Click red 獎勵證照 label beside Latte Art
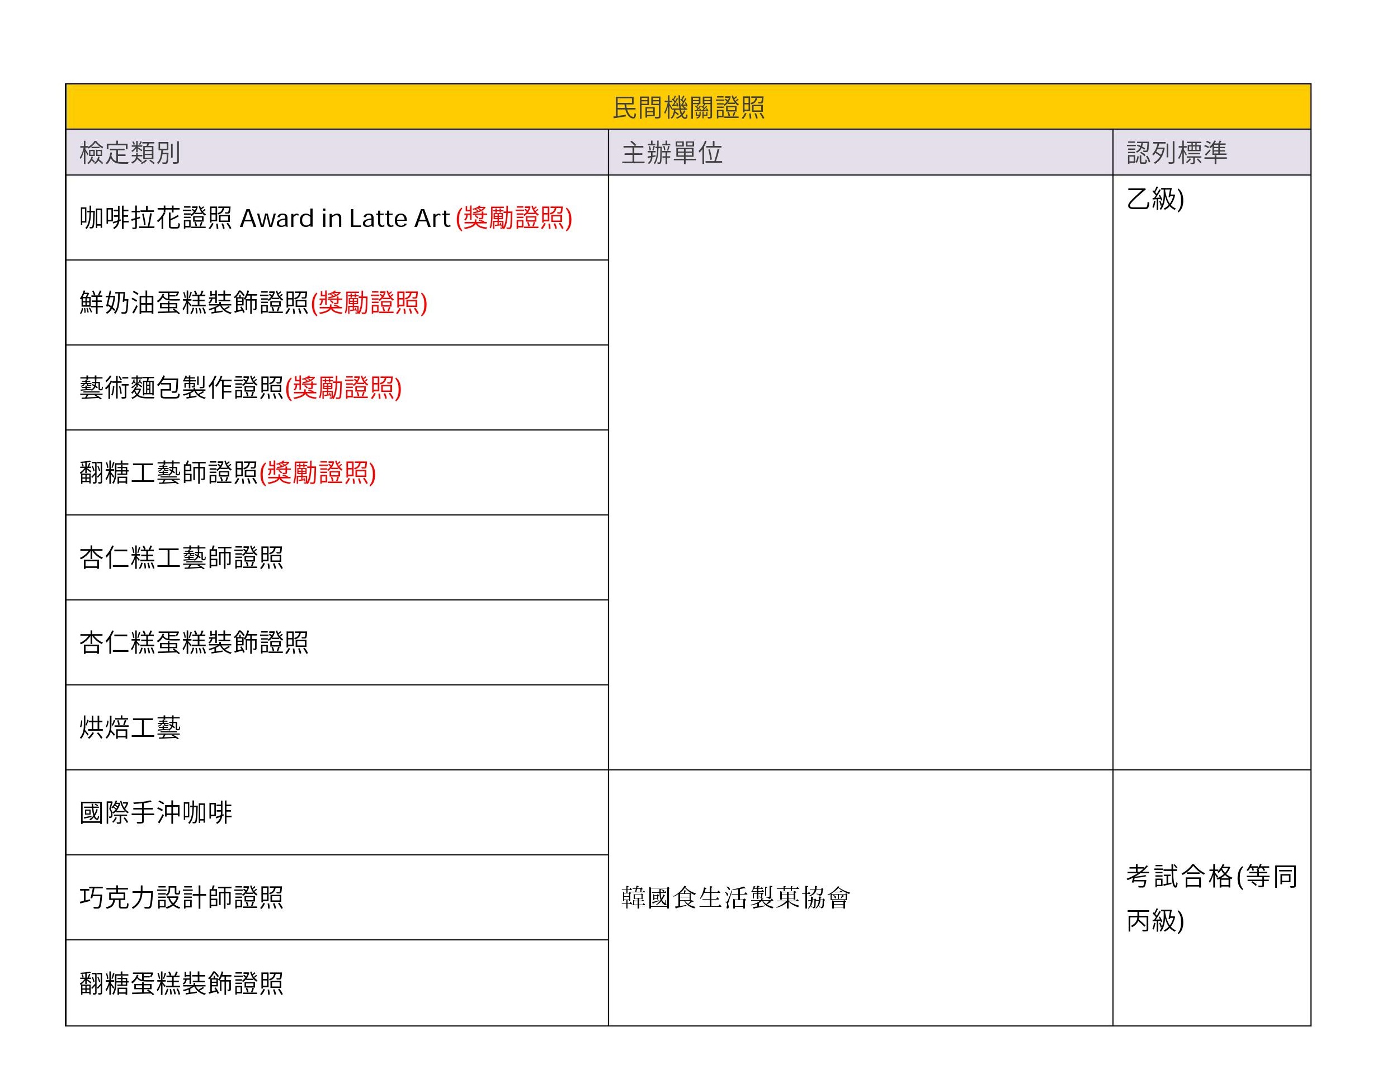 click(x=514, y=218)
